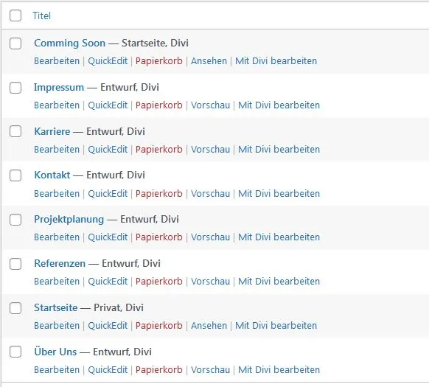Sort pages by the Titel column header

41,15
